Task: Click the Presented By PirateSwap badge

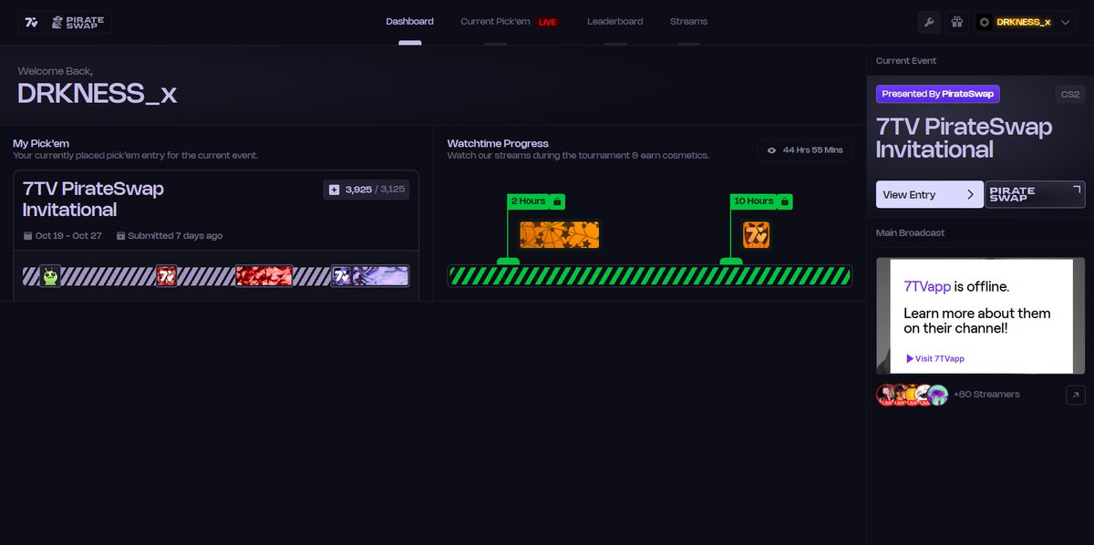Action: point(938,94)
